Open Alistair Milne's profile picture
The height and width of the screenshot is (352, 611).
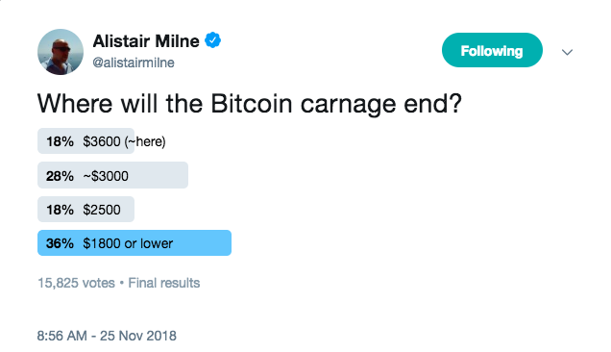pyautogui.click(x=61, y=52)
